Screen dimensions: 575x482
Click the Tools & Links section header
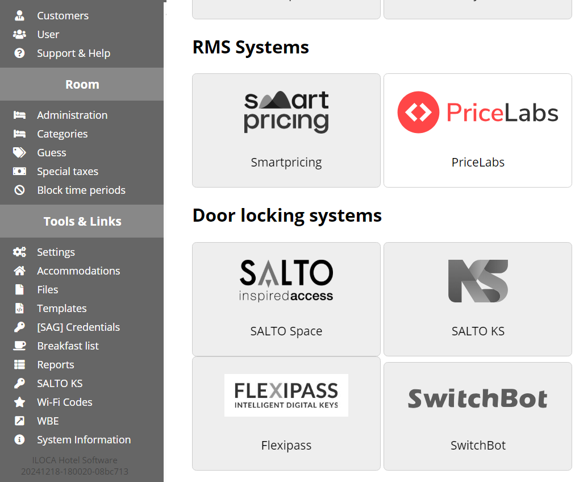click(82, 221)
